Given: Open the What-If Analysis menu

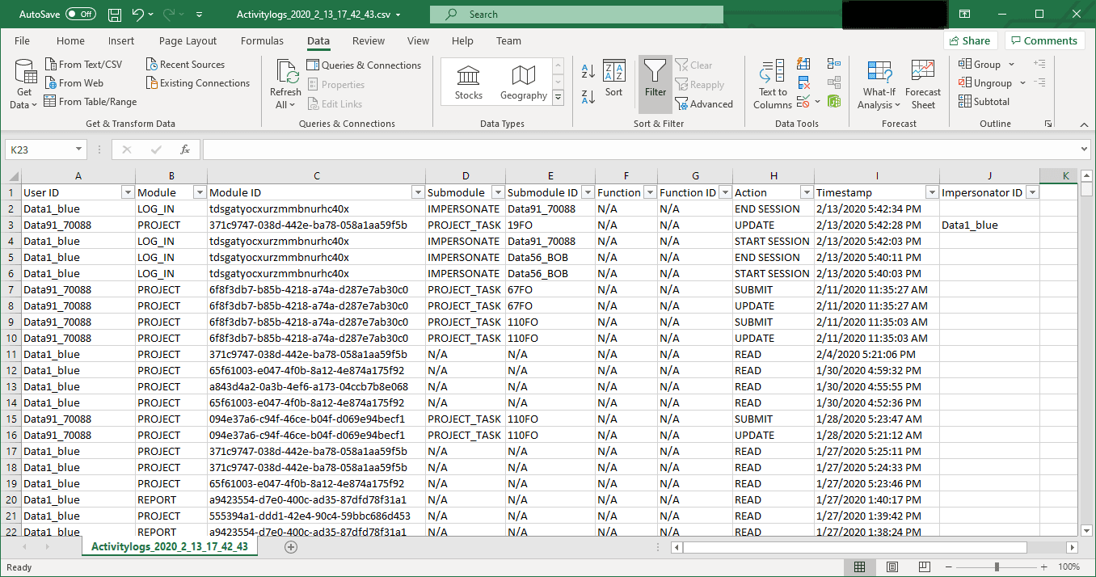Looking at the screenshot, I should [x=879, y=85].
